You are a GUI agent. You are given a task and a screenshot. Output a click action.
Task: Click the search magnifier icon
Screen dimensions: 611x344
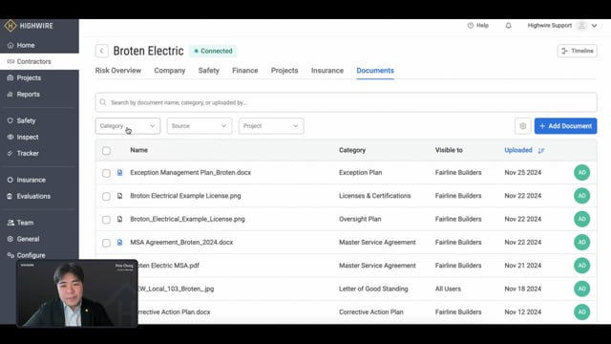tap(103, 102)
